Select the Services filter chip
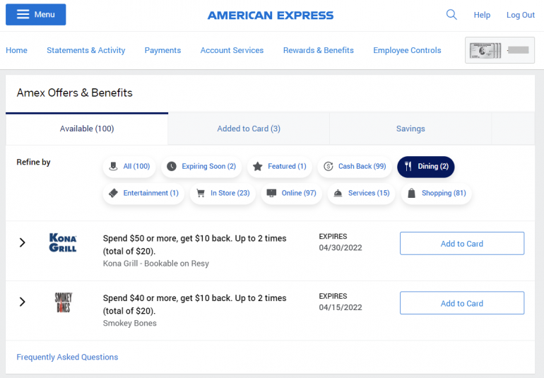Viewport: 544px width, 378px height. pyautogui.click(x=361, y=193)
